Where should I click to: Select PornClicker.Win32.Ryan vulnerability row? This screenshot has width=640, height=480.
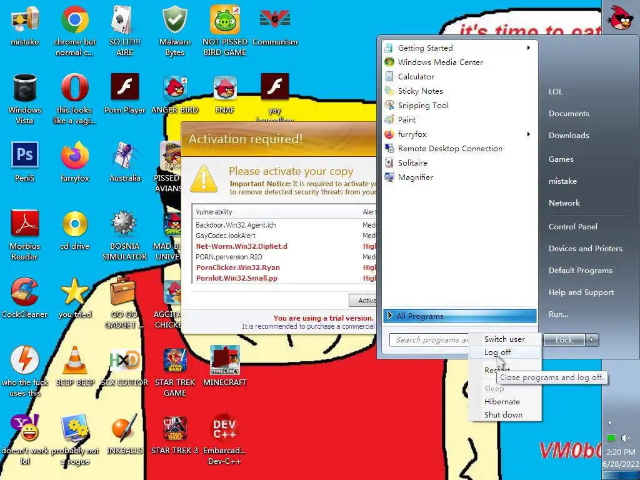[284, 267]
